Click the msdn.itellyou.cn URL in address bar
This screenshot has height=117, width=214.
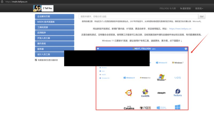[x=16, y=2]
